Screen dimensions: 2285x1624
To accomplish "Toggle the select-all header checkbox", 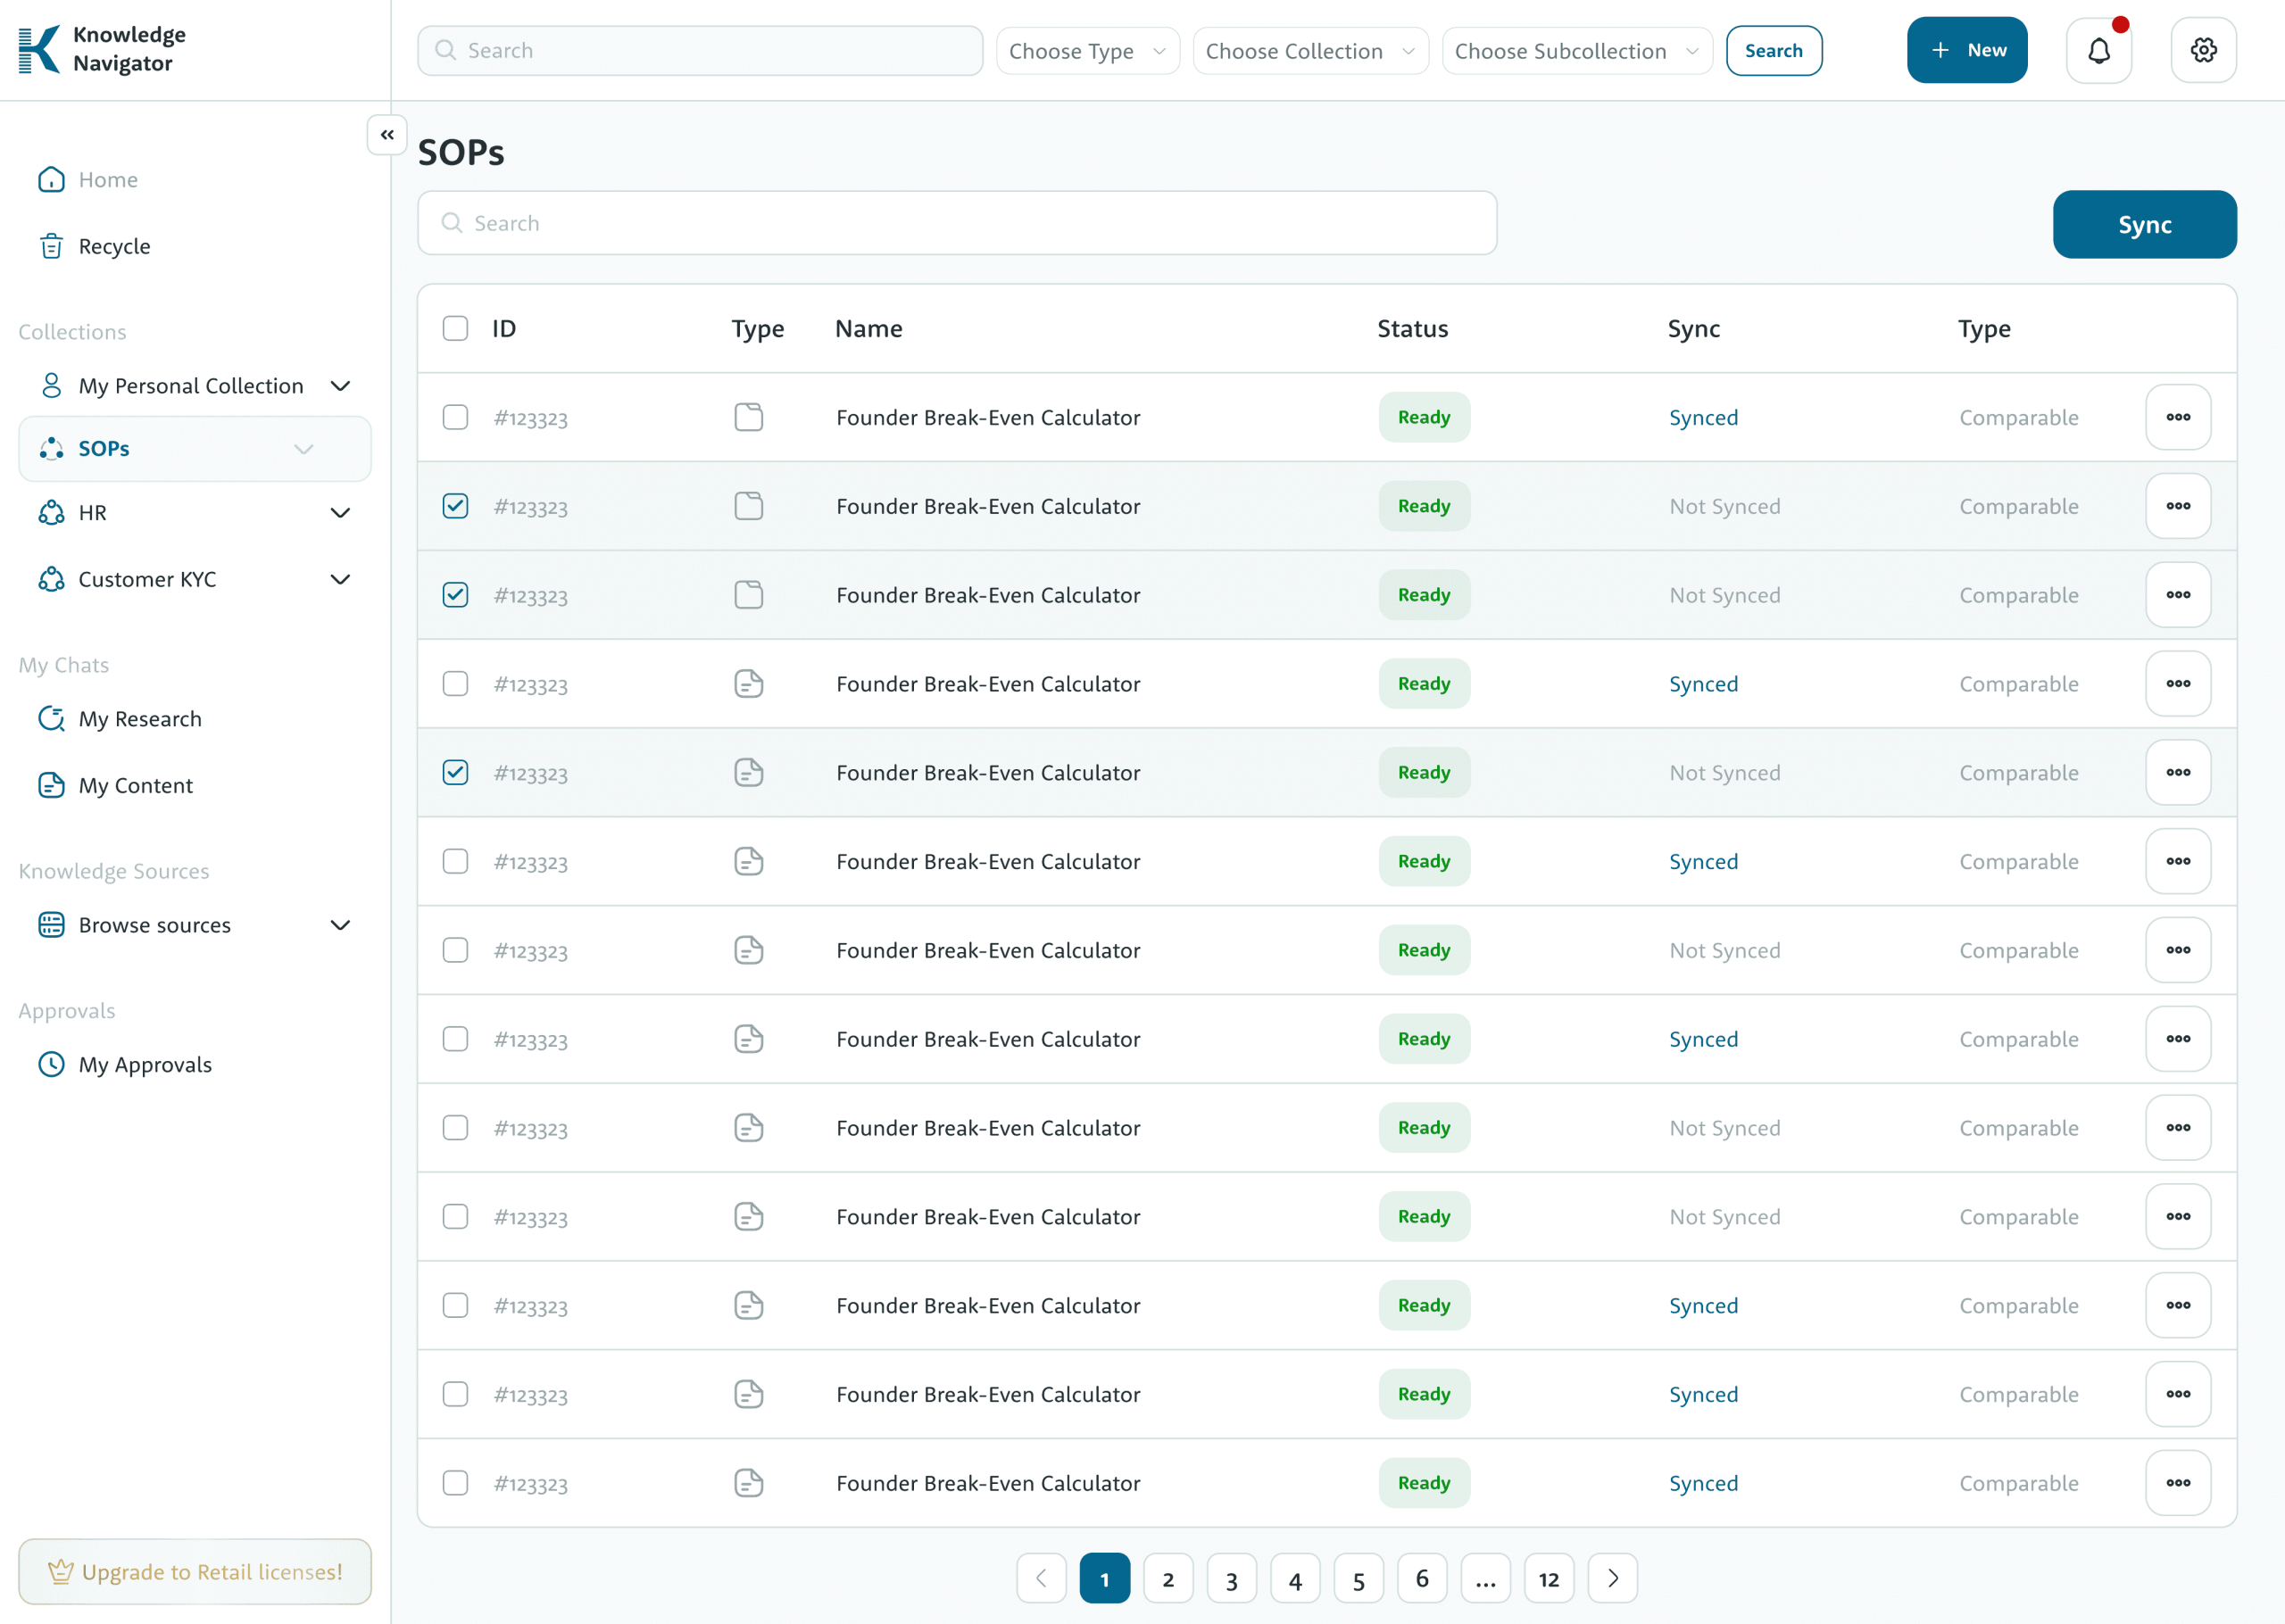I will pos(455,329).
